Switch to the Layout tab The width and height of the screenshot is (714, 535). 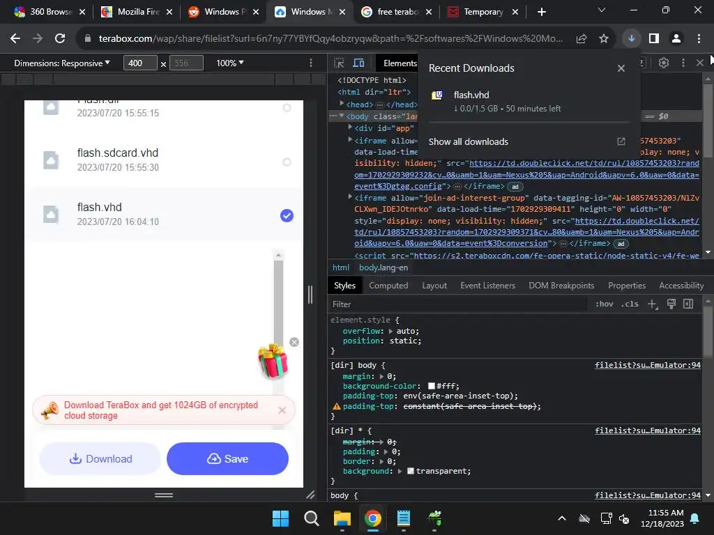coord(434,286)
